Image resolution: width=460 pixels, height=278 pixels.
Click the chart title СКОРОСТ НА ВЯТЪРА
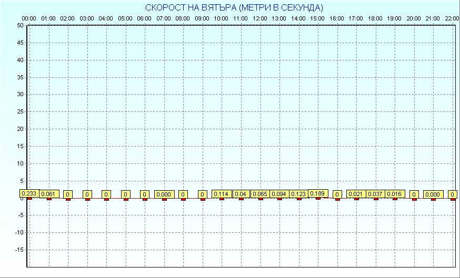click(x=234, y=7)
